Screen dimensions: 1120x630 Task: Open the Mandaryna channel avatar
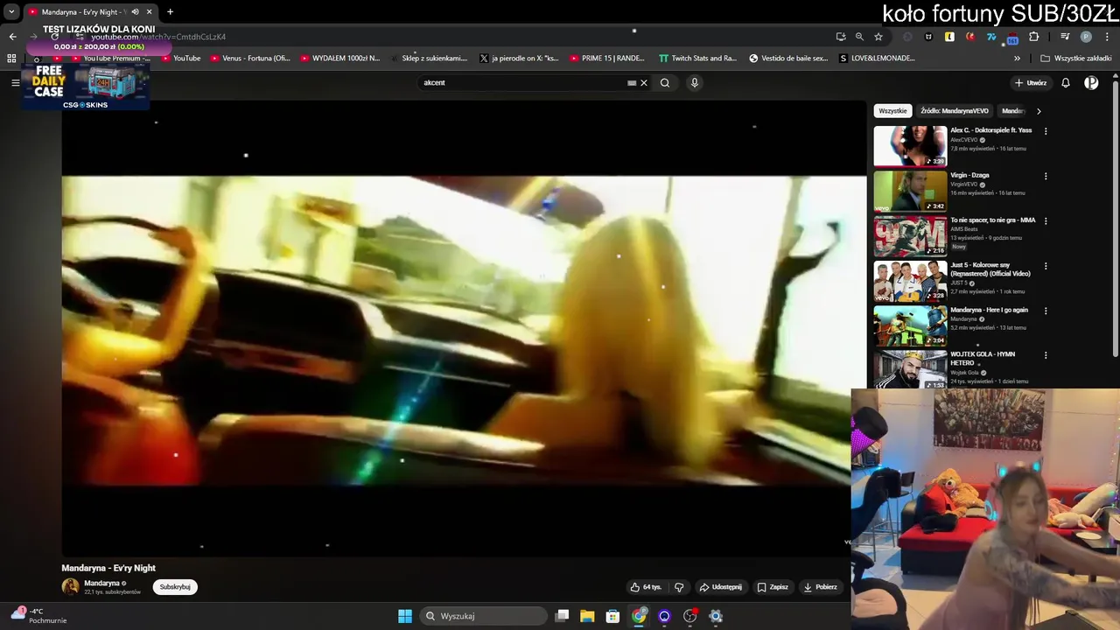tap(70, 587)
